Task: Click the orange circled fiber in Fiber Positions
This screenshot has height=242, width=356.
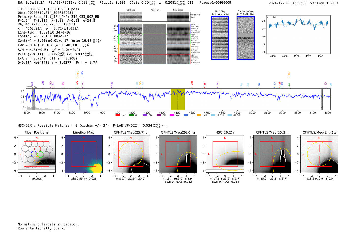Action: (x=37, y=159)
